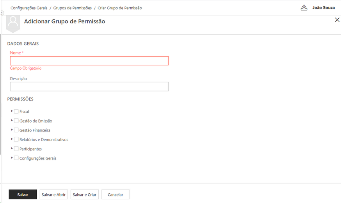This screenshot has width=341, height=203.
Task: Check the Gestão de Emissão checkbox
Action: 16,121
